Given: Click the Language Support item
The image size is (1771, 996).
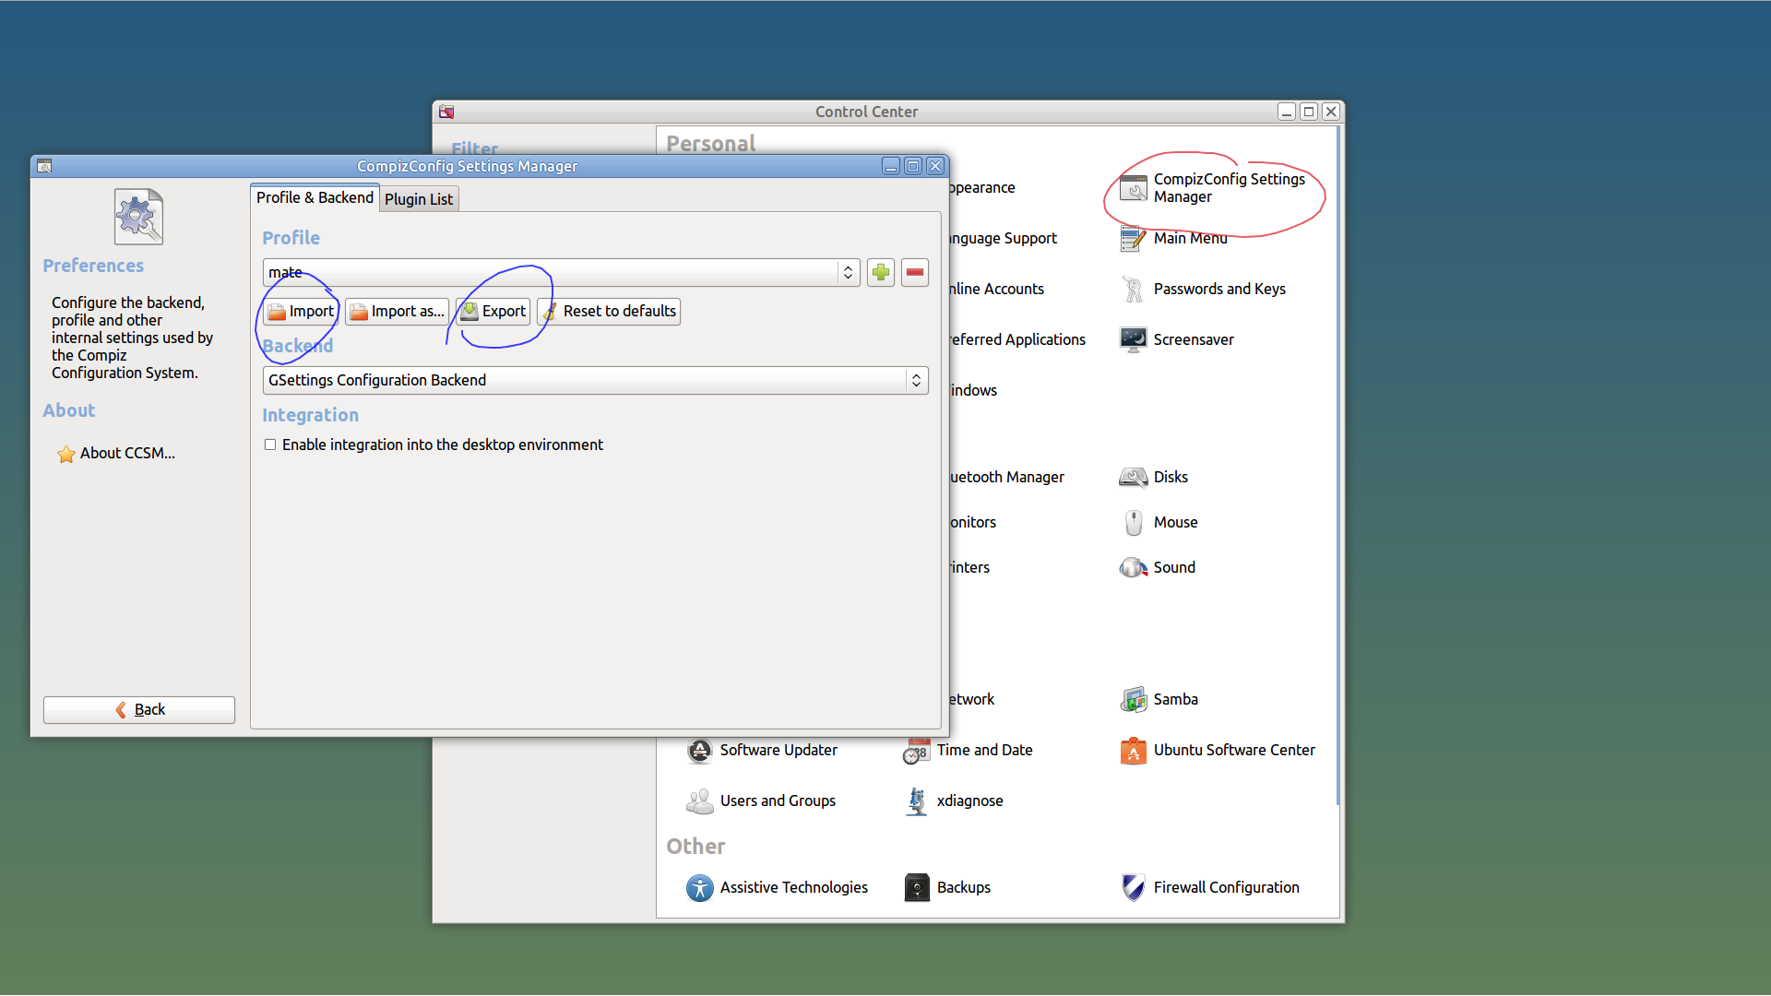Looking at the screenshot, I should tap(1003, 238).
